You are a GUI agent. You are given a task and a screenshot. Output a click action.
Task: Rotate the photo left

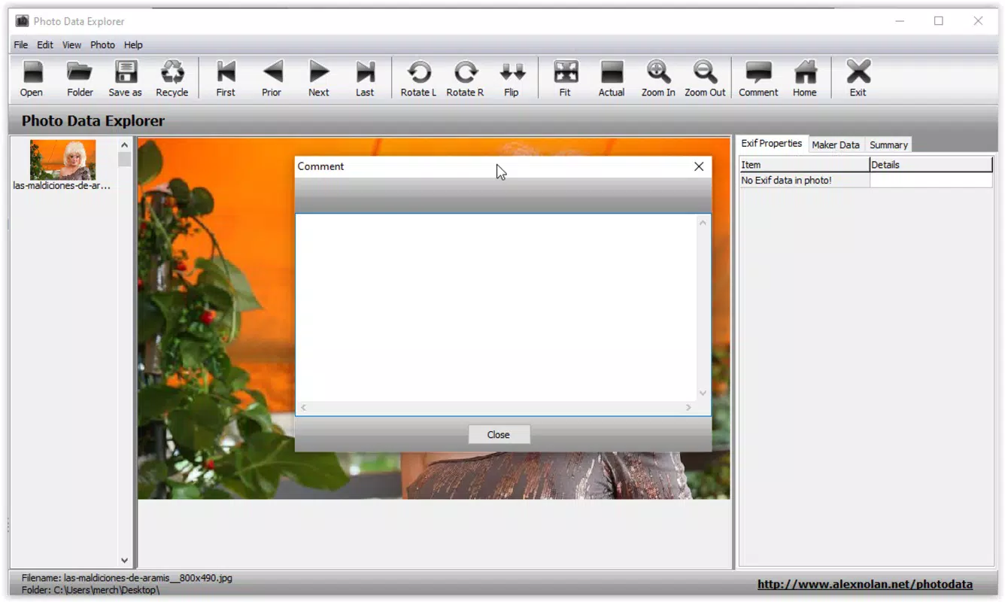point(419,78)
